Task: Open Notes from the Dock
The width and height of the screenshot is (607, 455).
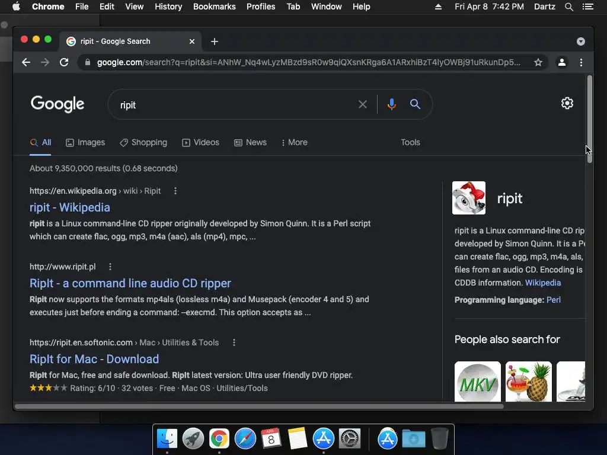Action: 298,438
